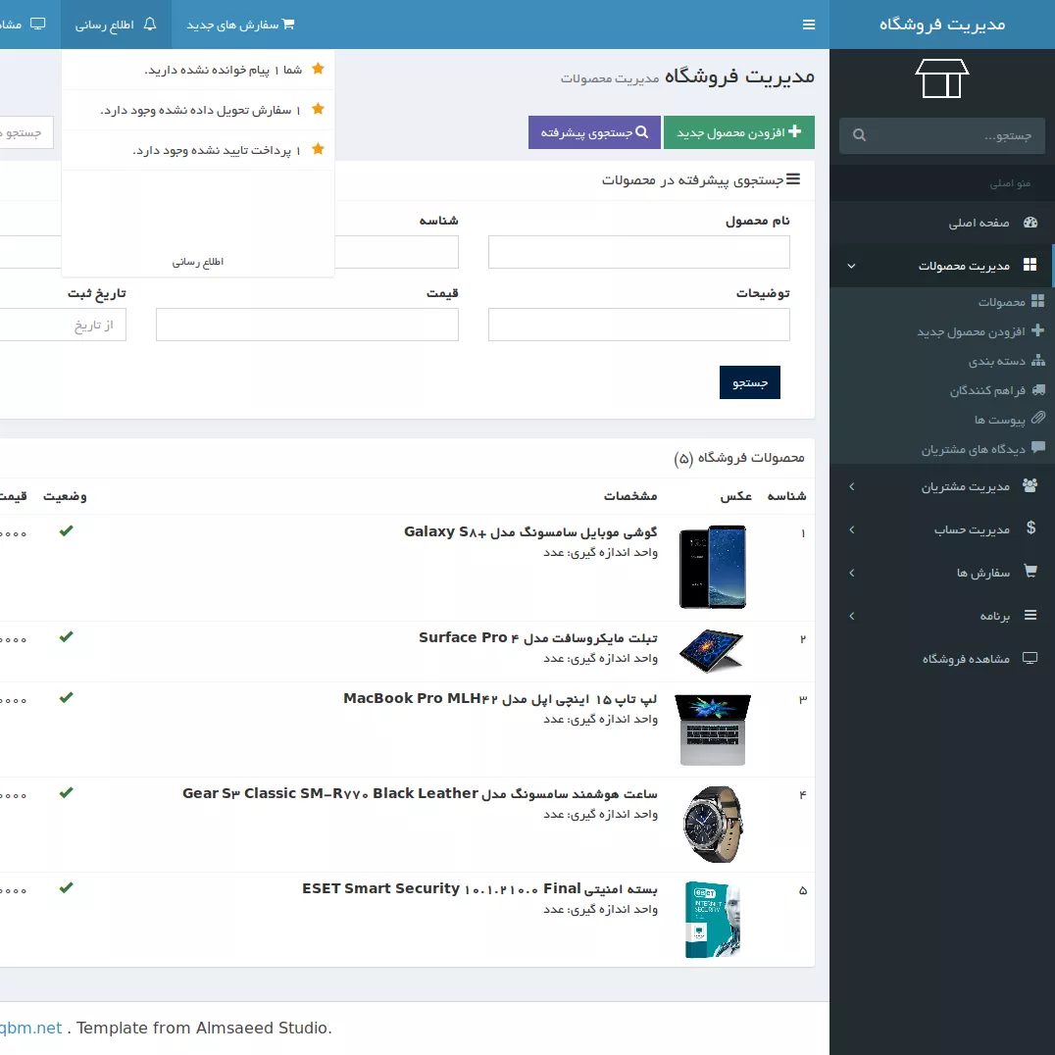This screenshot has height=1055, width=1055.
Task: Click the list icon beside برنامه
Action: tap(1030, 615)
